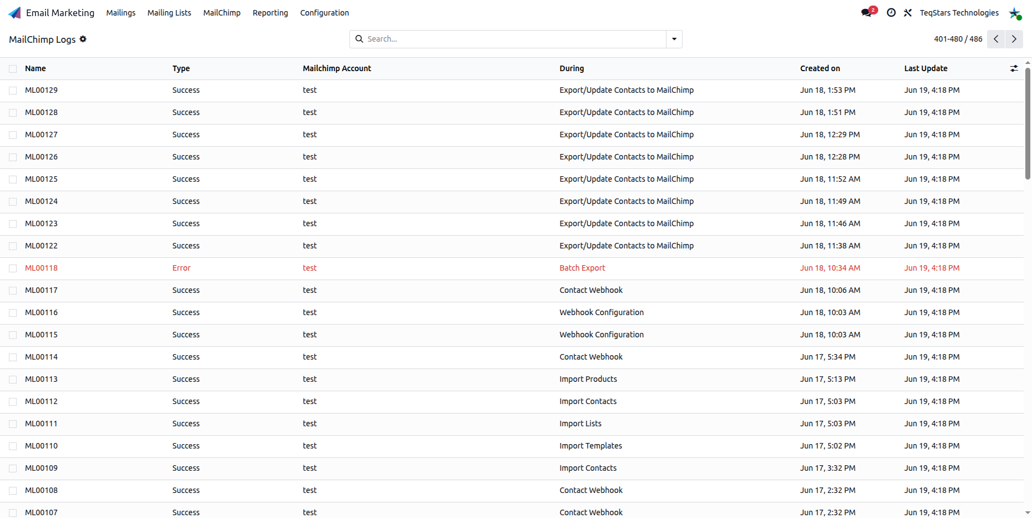Click the red Error type cell
The image size is (1032, 518).
point(181,268)
